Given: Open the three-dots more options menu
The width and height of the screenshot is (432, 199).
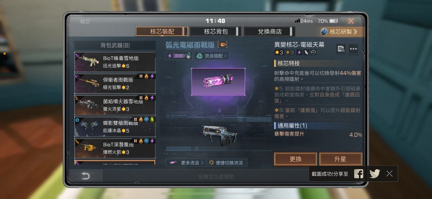Looking at the screenshot, I should (353, 49).
